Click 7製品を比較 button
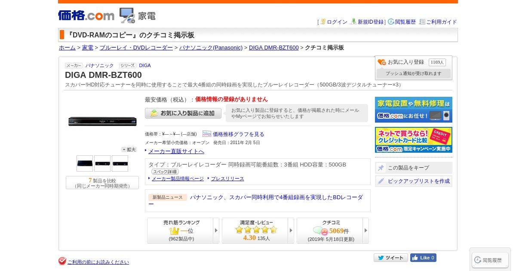516x271 pixels. point(102,183)
